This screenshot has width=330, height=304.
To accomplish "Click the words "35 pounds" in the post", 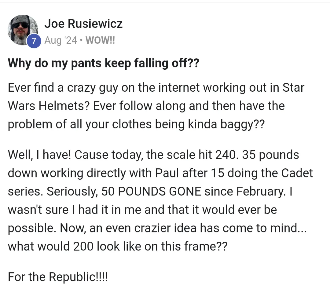I will pos(270,155).
